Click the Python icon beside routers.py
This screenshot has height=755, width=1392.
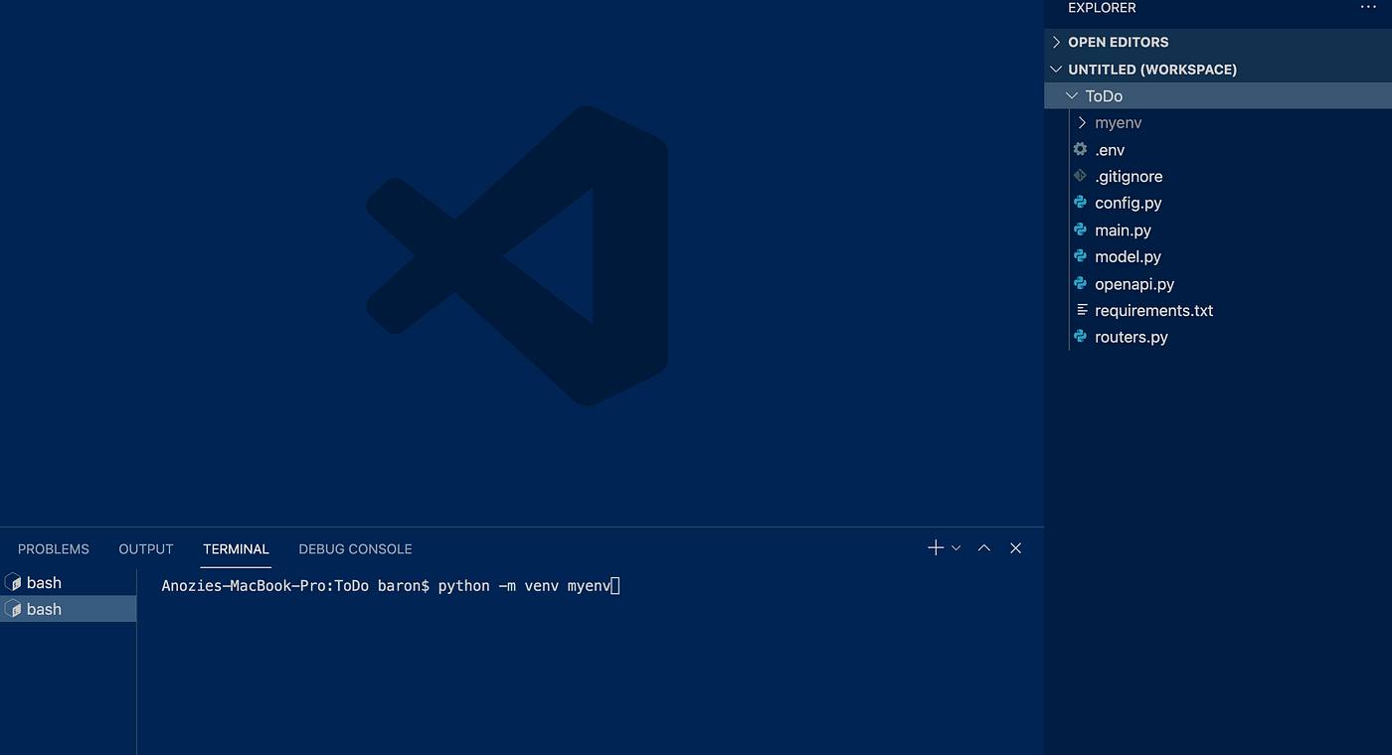pos(1081,337)
